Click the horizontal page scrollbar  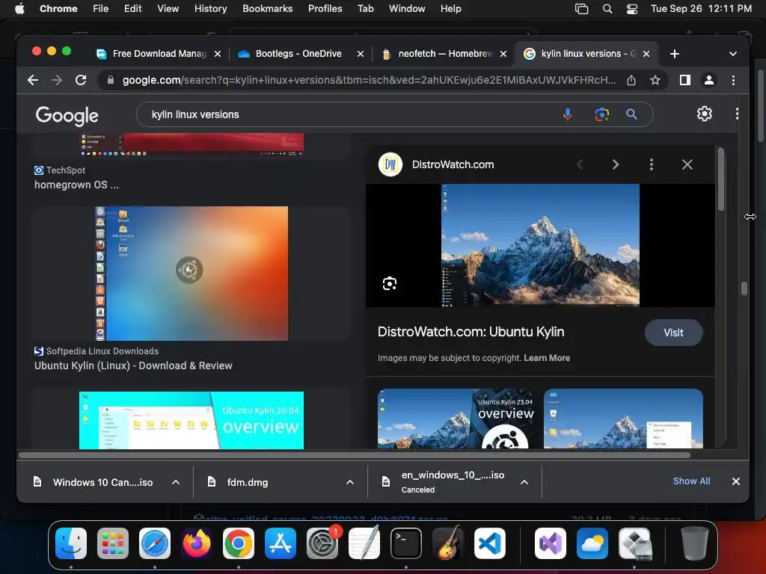[x=354, y=455]
